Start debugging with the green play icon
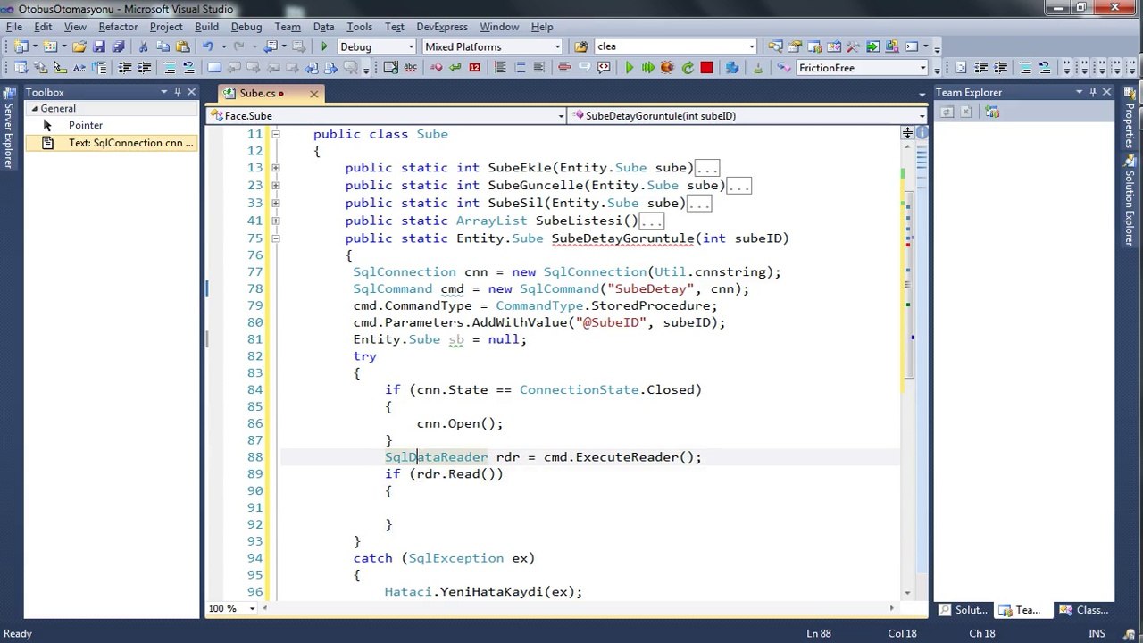Viewport: 1143px width, 643px height. tap(324, 46)
